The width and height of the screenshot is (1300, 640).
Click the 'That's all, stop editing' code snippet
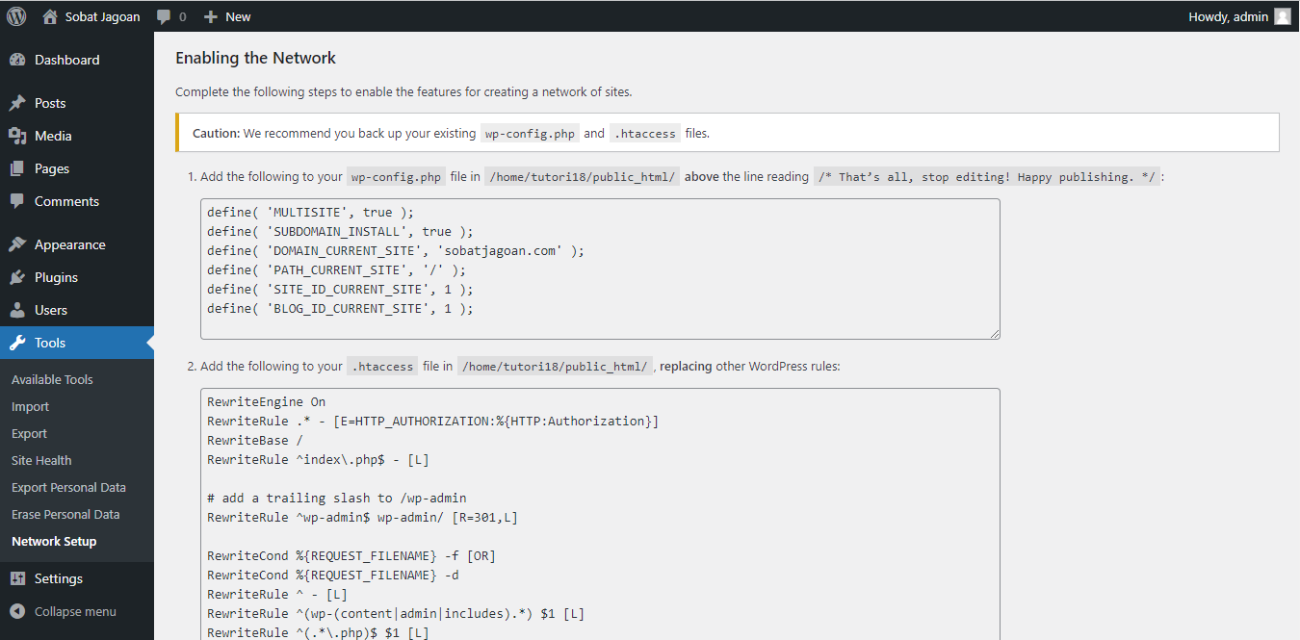point(986,177)
